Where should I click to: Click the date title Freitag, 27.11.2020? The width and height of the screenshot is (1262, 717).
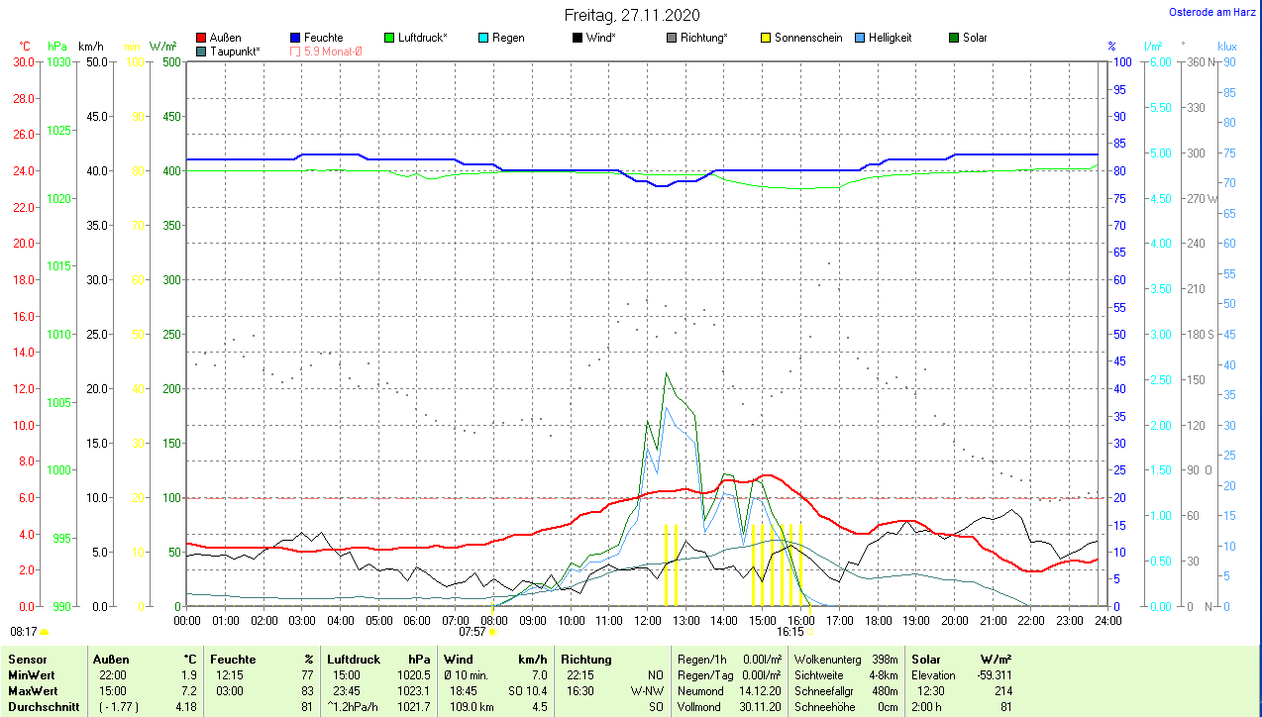(x=631, y=15)
